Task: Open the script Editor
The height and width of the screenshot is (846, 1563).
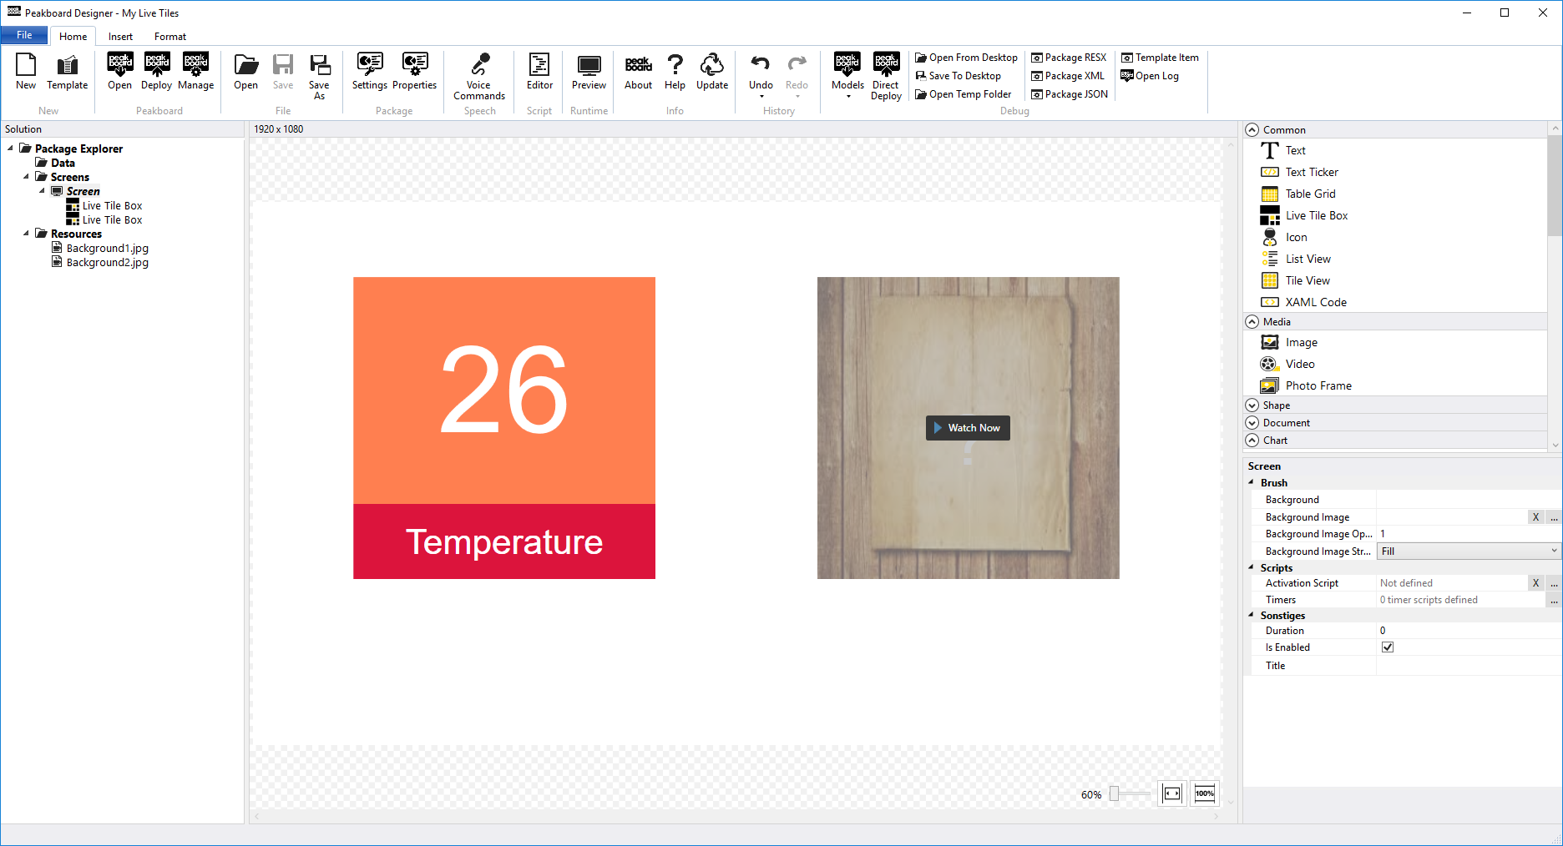Action: coord(539,75)
